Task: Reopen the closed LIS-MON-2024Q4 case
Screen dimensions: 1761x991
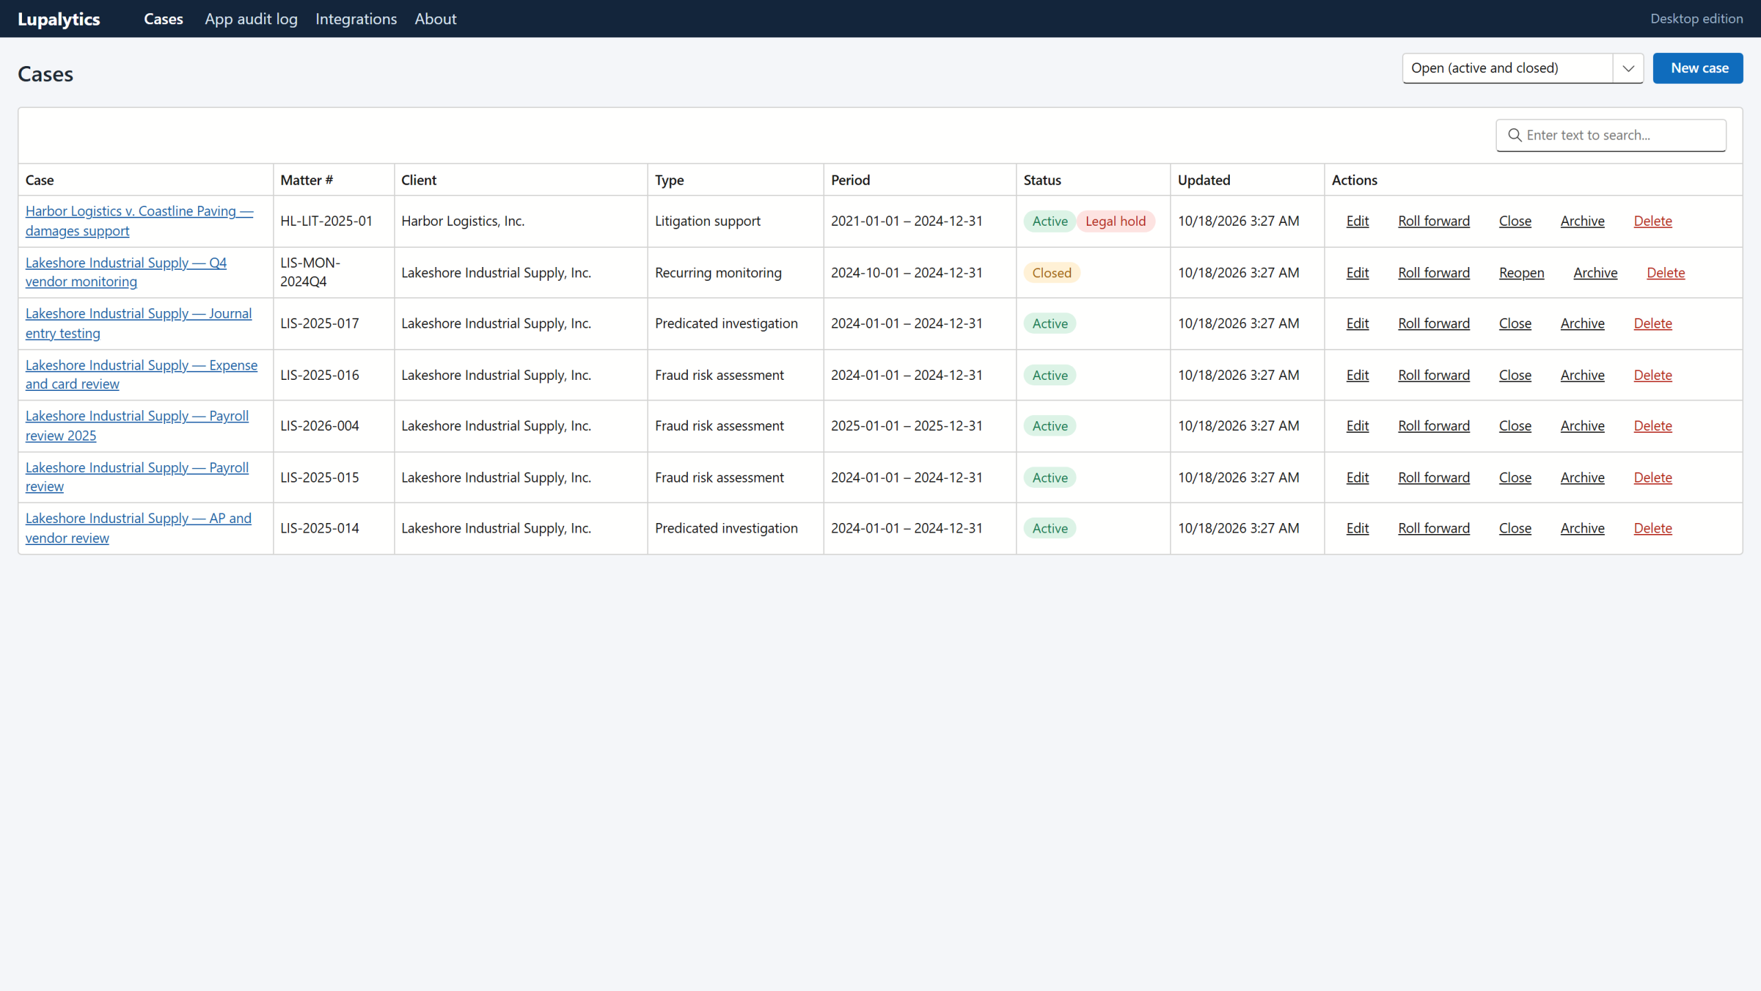Action: coord(1521,273)
